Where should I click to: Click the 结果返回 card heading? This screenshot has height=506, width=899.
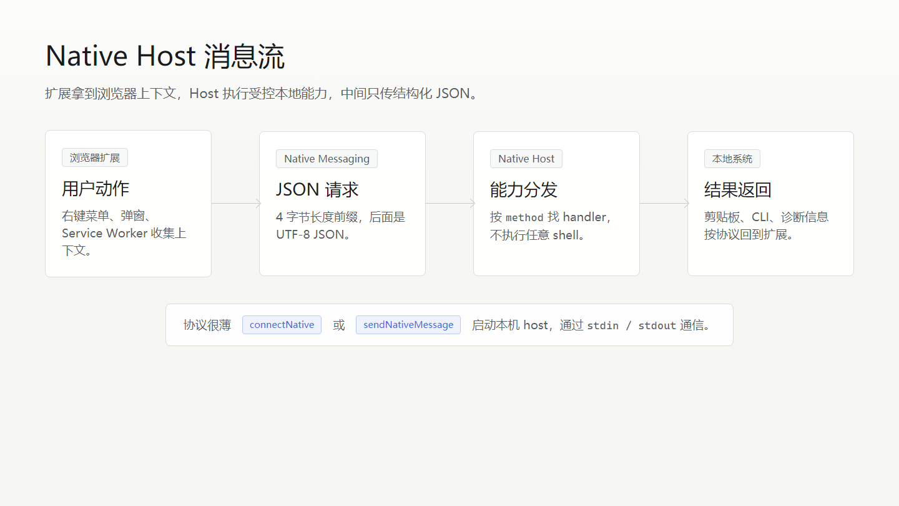(x=738, y=190)
